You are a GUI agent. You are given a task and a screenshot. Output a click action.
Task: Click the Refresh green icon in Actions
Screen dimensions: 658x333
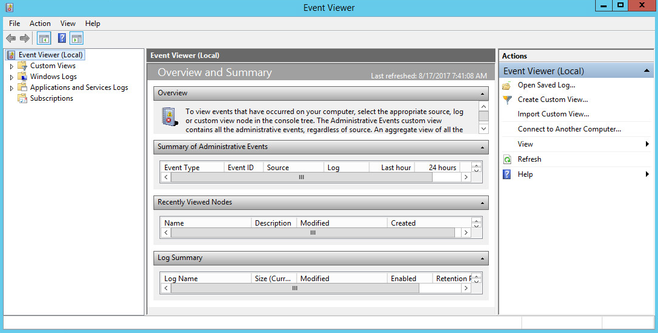point(507,159)
